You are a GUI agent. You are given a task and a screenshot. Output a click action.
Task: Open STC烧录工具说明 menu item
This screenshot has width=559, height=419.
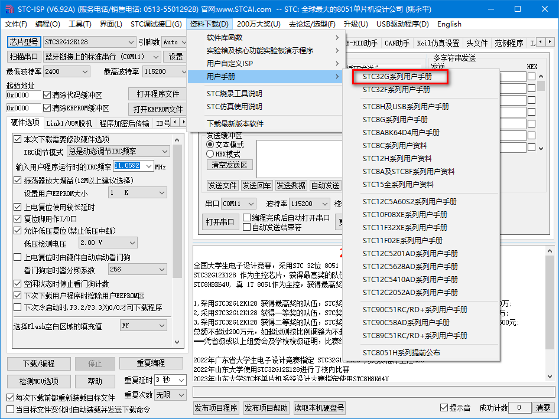coord(234,94)
